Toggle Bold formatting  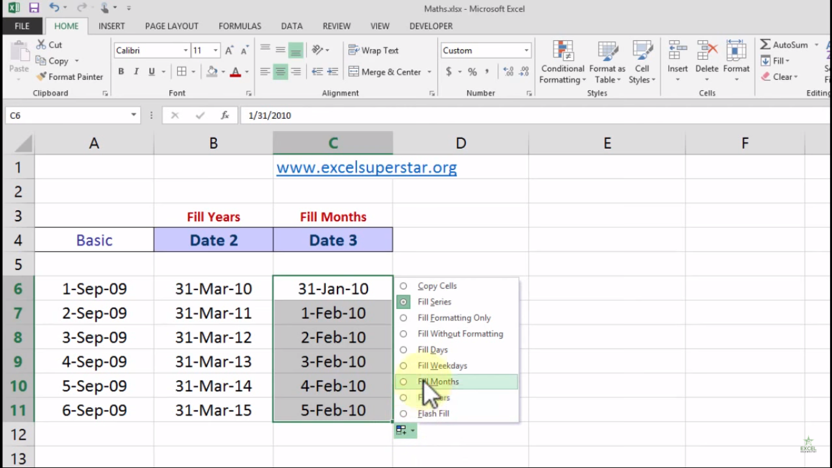121,72
